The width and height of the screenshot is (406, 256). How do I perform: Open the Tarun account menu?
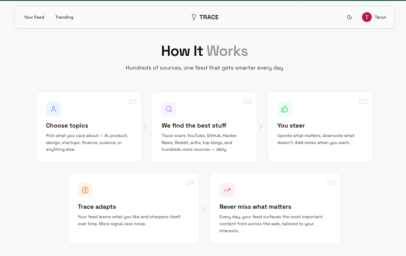point(374,17)
